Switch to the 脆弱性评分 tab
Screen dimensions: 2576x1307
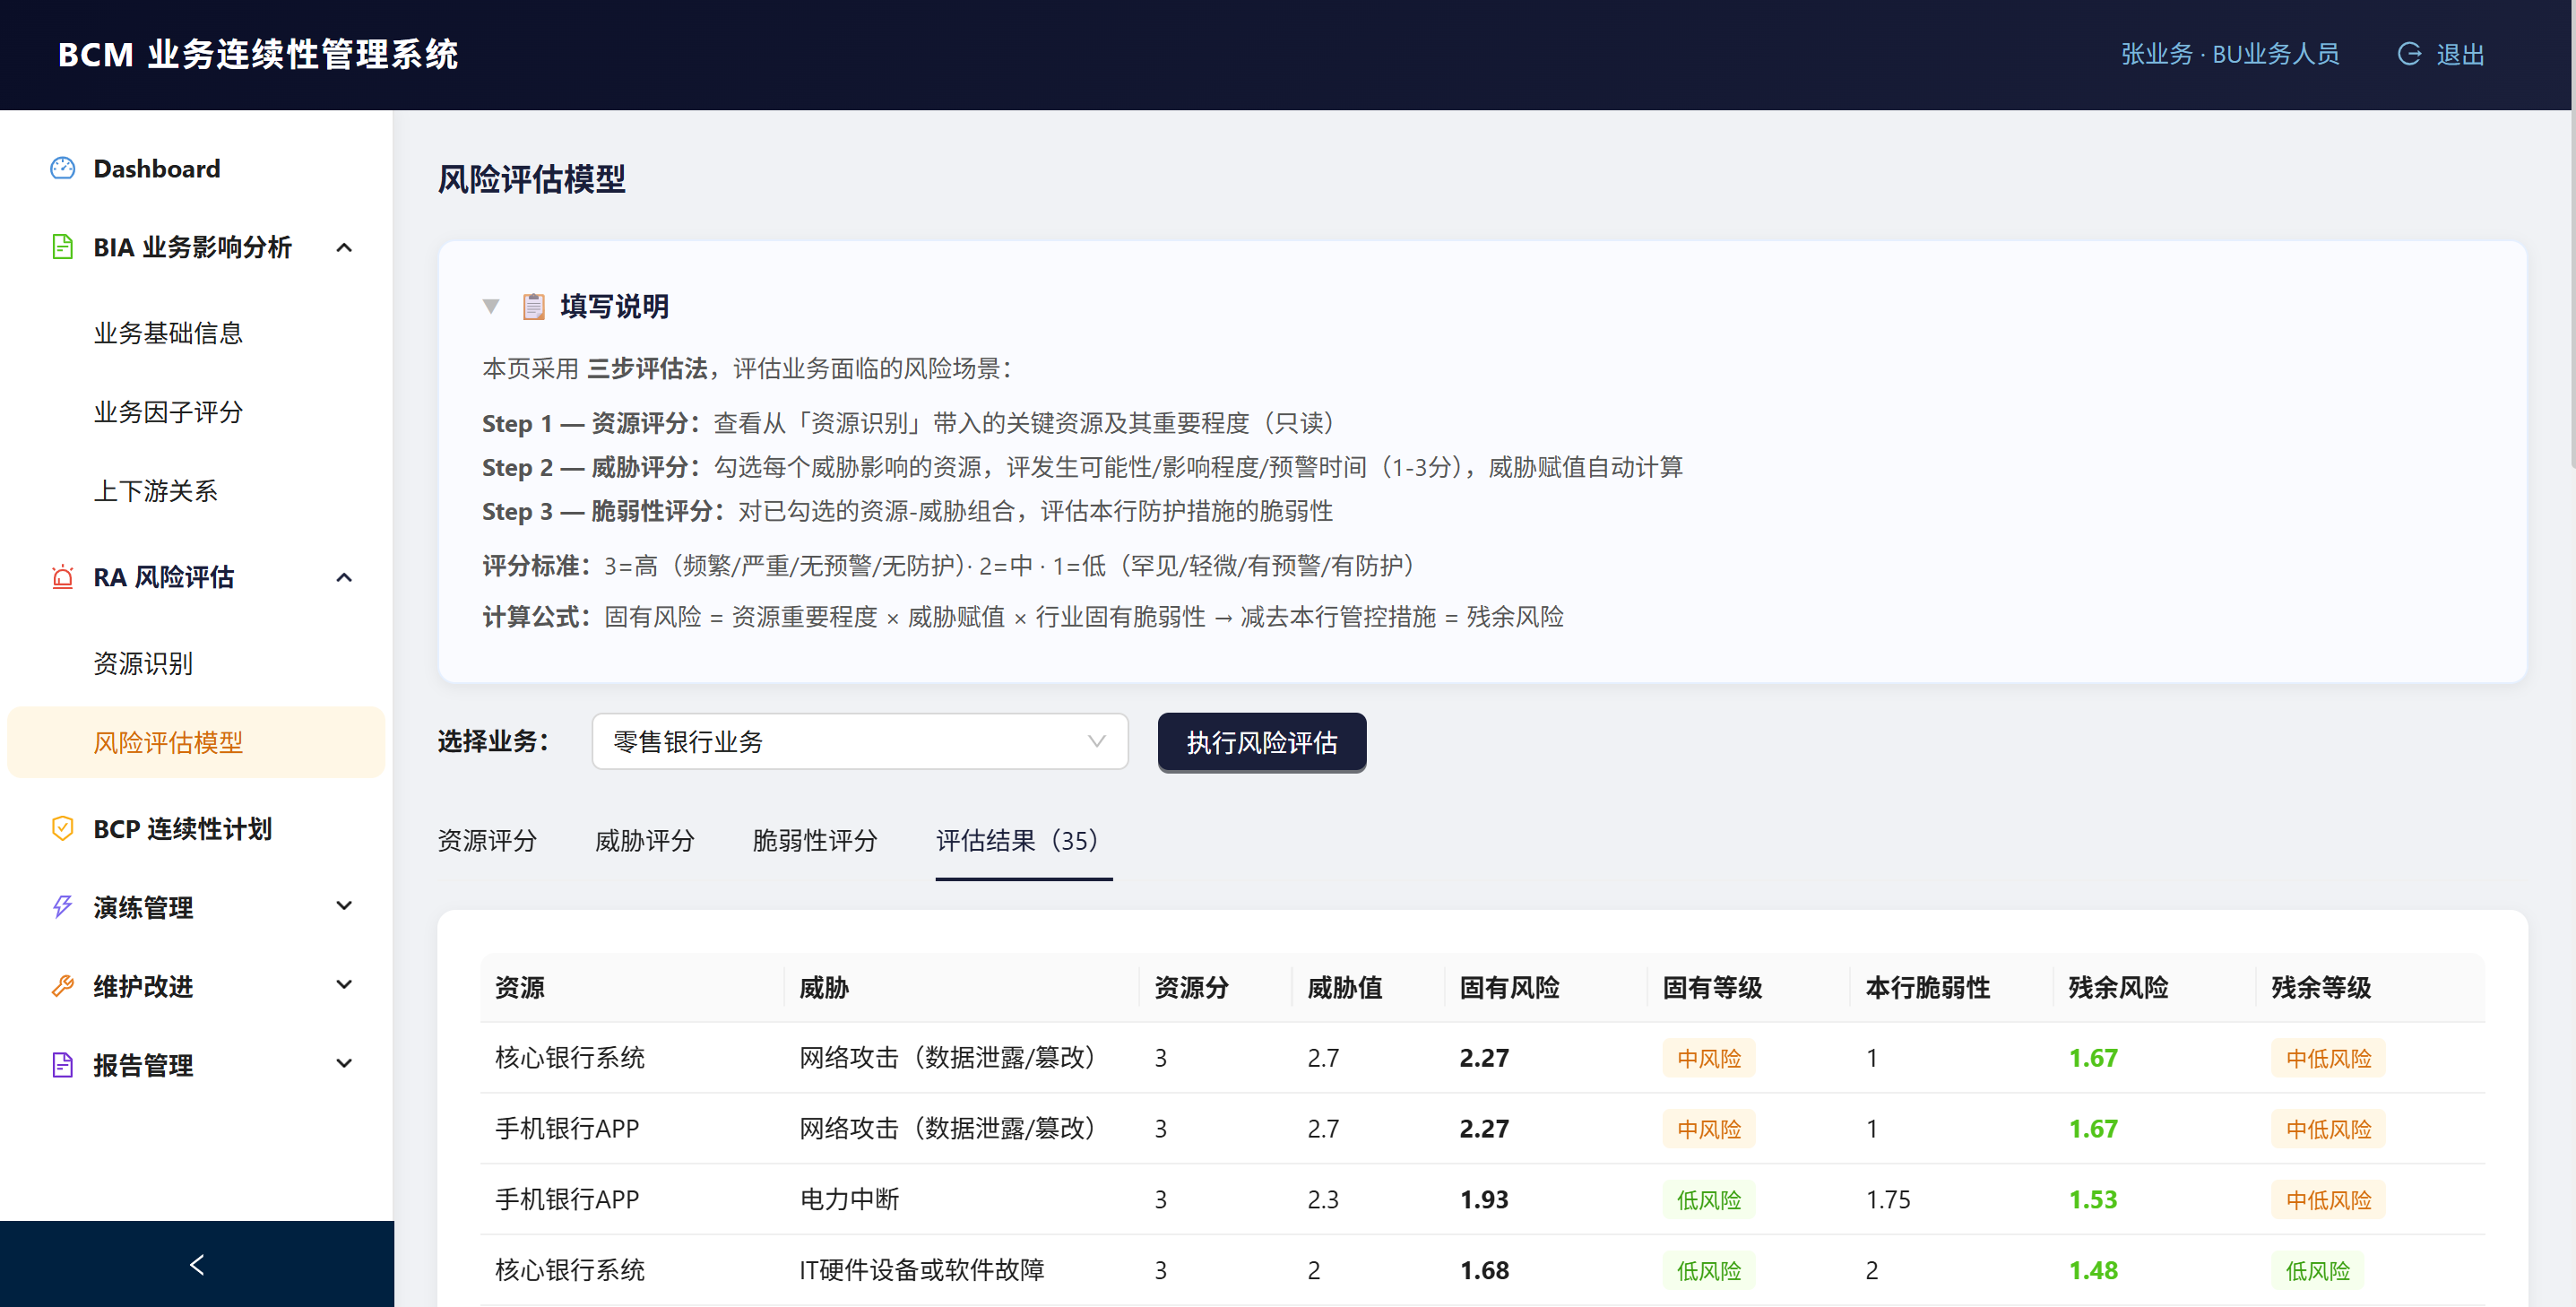point(815,841)
